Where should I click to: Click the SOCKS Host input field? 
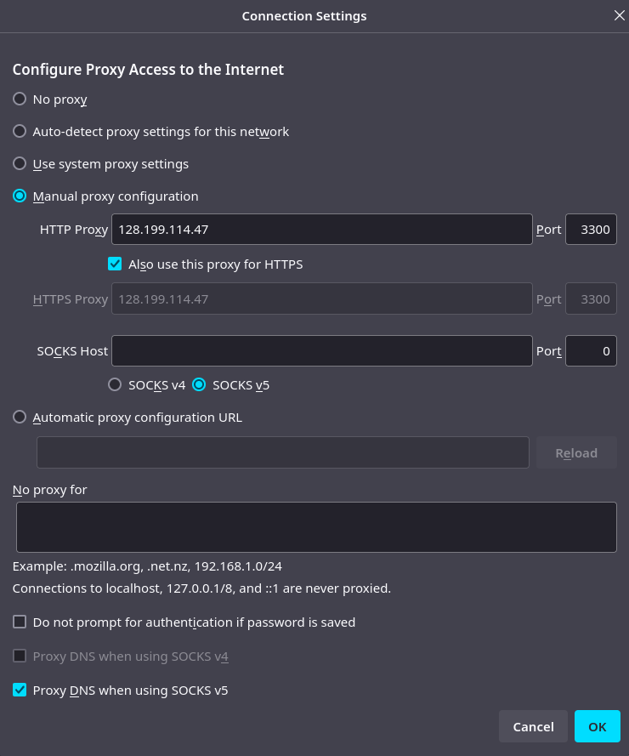point(322,350)
